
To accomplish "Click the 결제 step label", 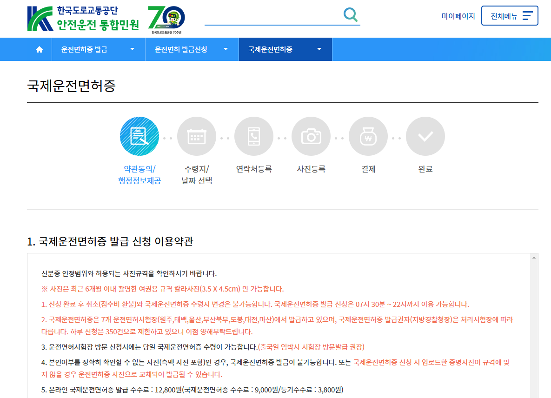I will click(368, 169).
